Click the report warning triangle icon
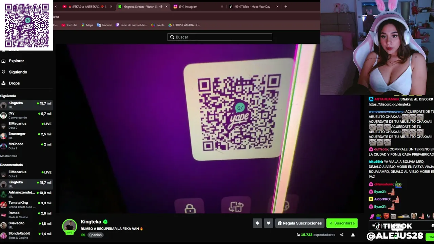 (353, 235)
